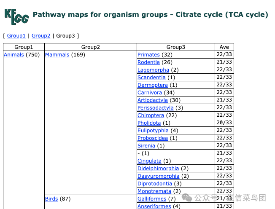The image size is (275, 209).
Task: Click the 'Group3' table column header
Action: (x=176, y=47)
